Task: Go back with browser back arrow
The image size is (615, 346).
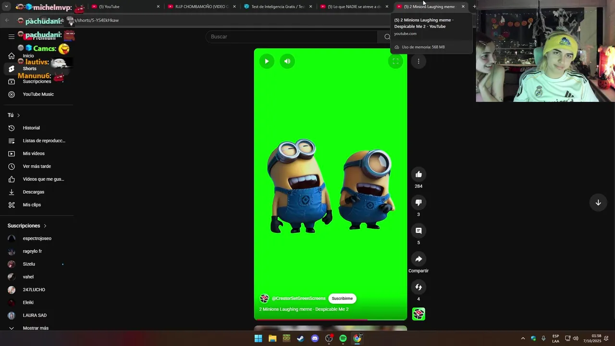Action: [7, 20]
